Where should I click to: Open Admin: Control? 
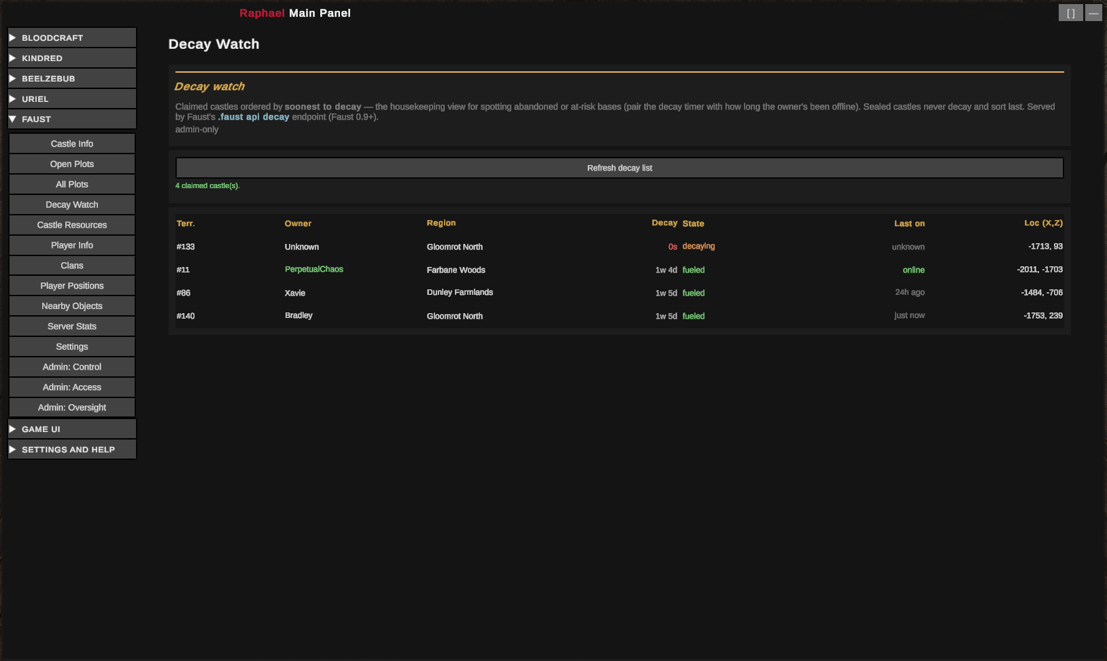[72, 367]
